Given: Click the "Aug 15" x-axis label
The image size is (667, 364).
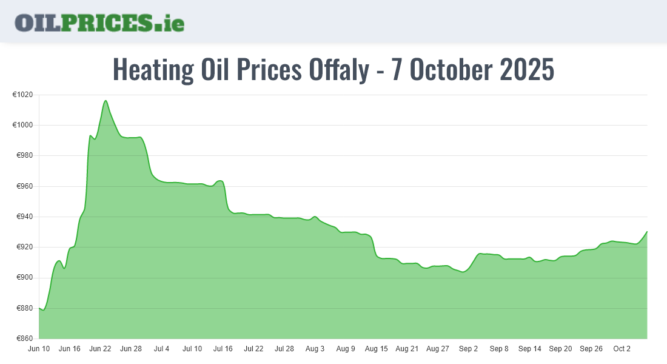Looking at the screenshot, I should coord(377,349).
